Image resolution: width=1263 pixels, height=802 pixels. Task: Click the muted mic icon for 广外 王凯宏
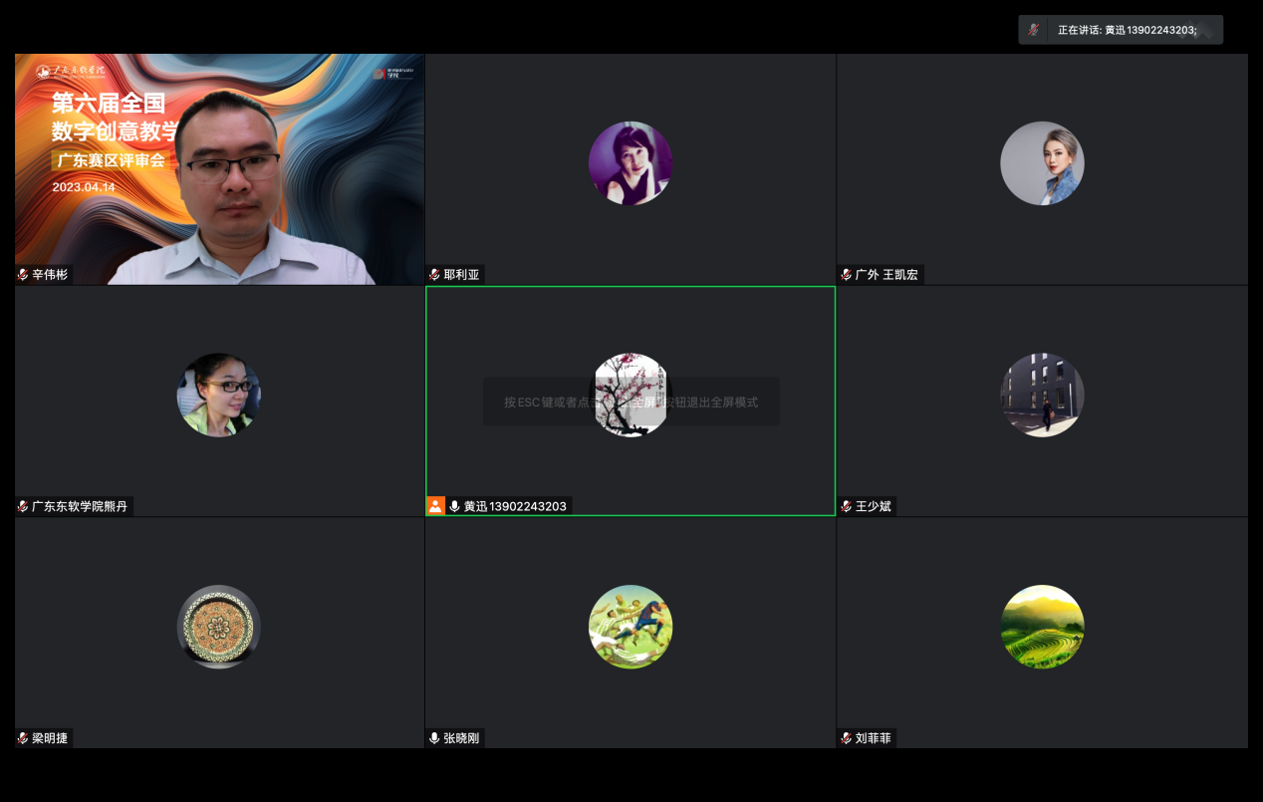coord(846,275)
